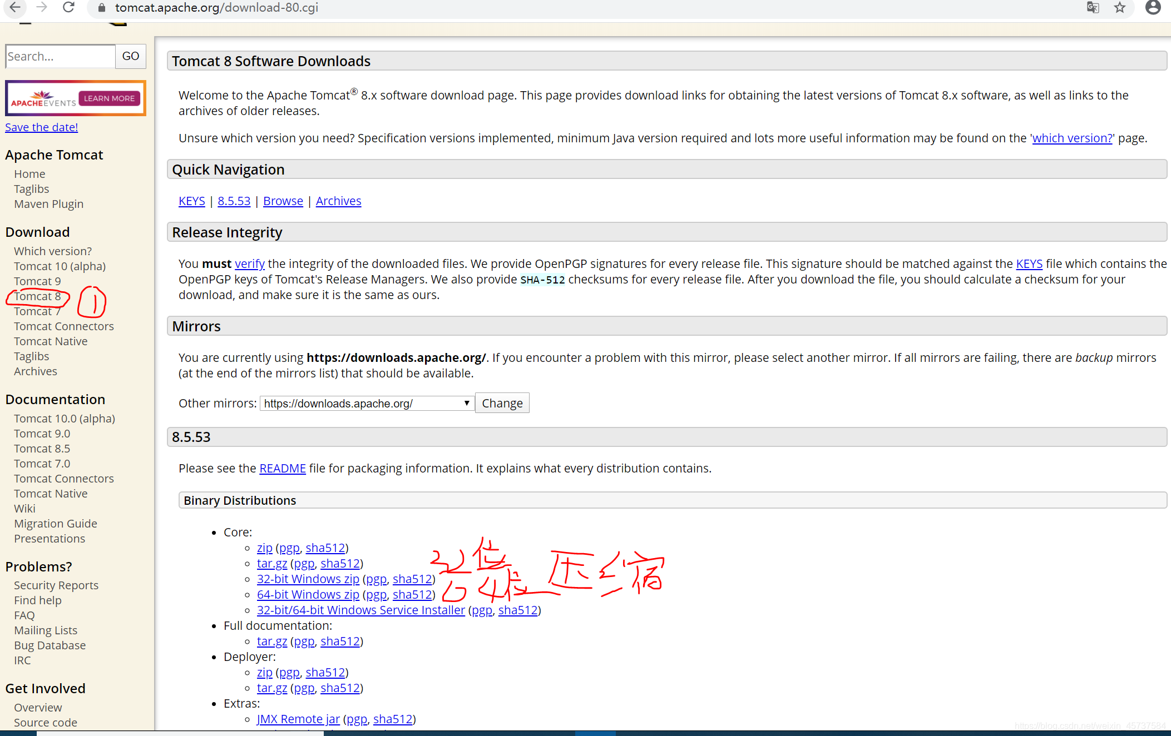Open the Overview link under Get Involved
Viewport: 1171px width, 736px height.
(38, 708)
